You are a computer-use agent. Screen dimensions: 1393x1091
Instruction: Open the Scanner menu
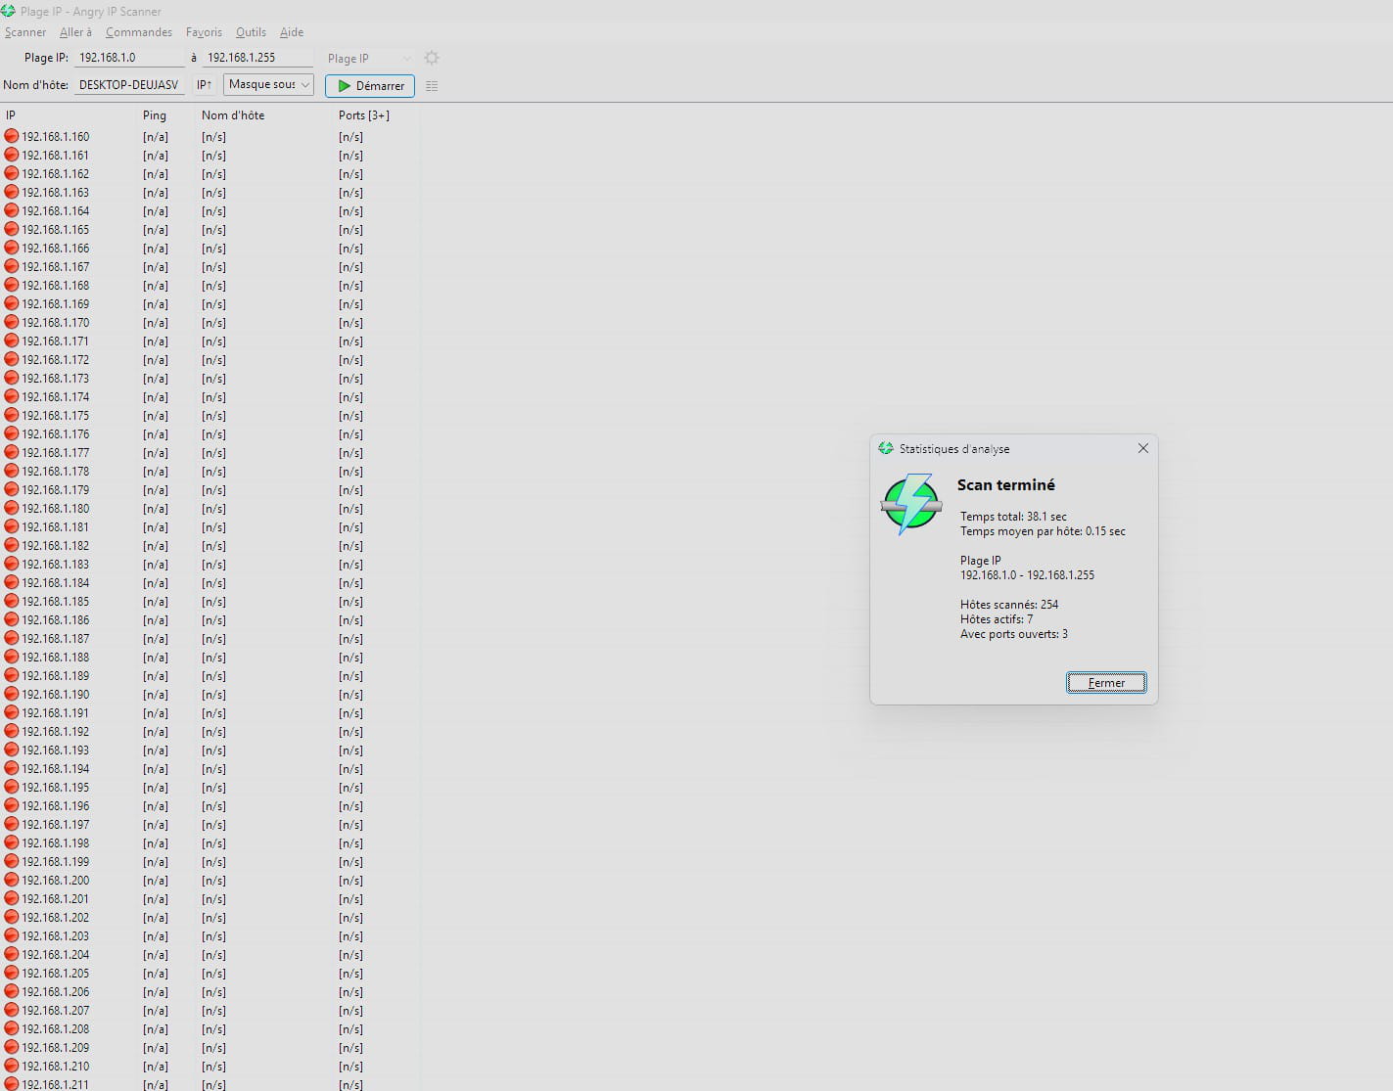coord(25,32)
